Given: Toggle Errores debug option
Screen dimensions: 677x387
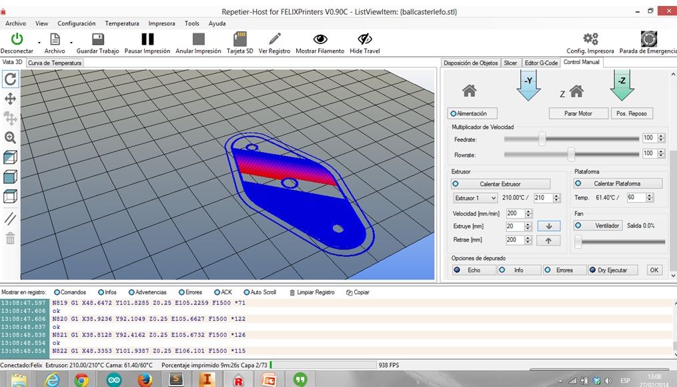Looking at the screenshot, I should [x=564, y=270].
